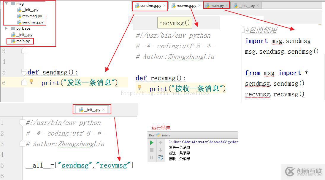The width and height of the screenshot is (325, 180).
Task: Click the down arrow icon in Run console
Action: tap(161, 149)
